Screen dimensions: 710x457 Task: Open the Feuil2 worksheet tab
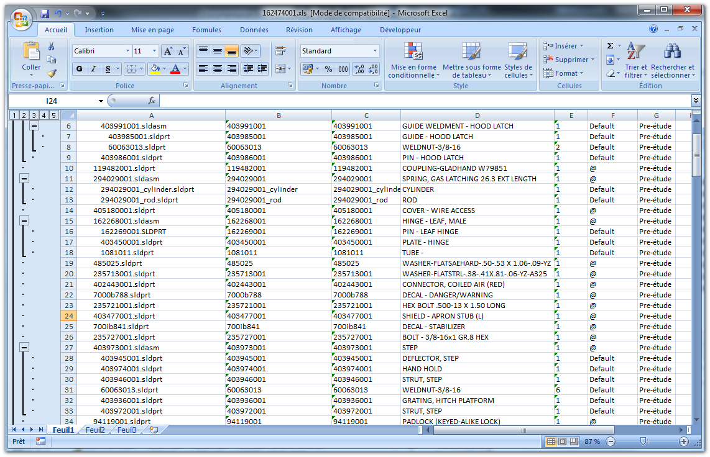click(95, 430)
